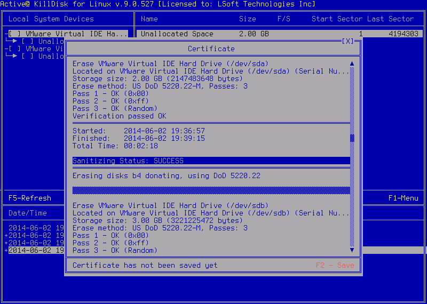427x304 pixels.
Task: Check the second Unallocated child checkbox
Action: (x=28, y=56)
